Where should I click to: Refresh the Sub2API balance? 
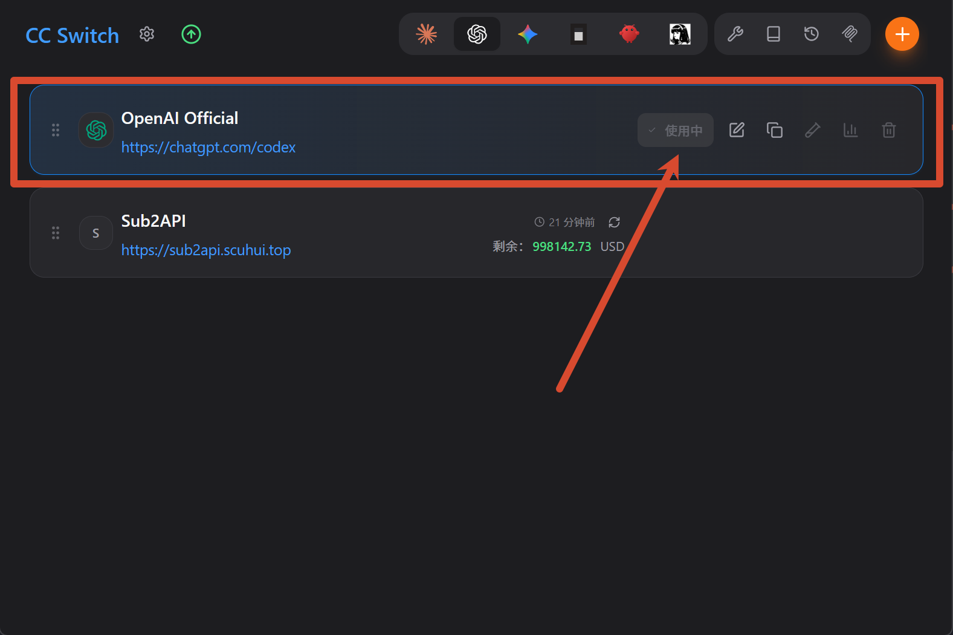(x=615, y=222)
